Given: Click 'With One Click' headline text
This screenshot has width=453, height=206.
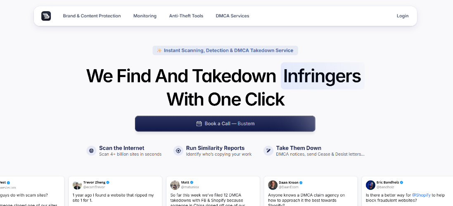Looking at the screenshot, I should [x=225, y=100].
